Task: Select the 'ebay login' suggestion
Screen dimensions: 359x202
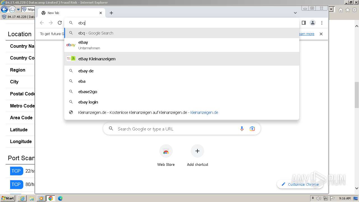Action: (182, 102)
